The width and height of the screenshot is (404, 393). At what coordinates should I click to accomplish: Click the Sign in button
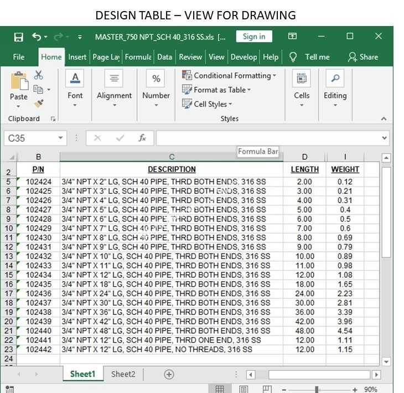254,37
